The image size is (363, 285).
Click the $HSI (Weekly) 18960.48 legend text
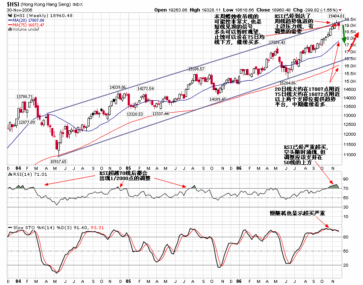tap(43, 16)
